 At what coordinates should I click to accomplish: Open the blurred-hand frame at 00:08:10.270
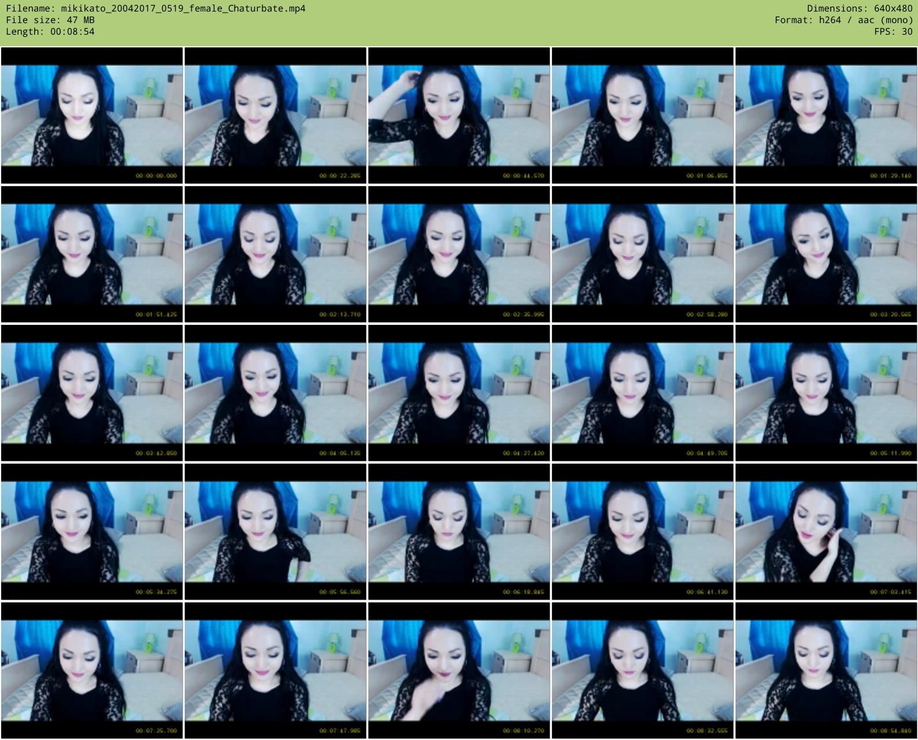pos(459,671)
